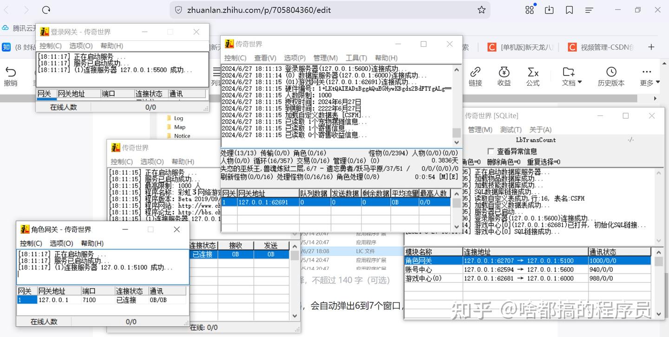The image size is (669, 337).
Task: Click the 角色网关 window title icon
Action: [x=25, y=229]
